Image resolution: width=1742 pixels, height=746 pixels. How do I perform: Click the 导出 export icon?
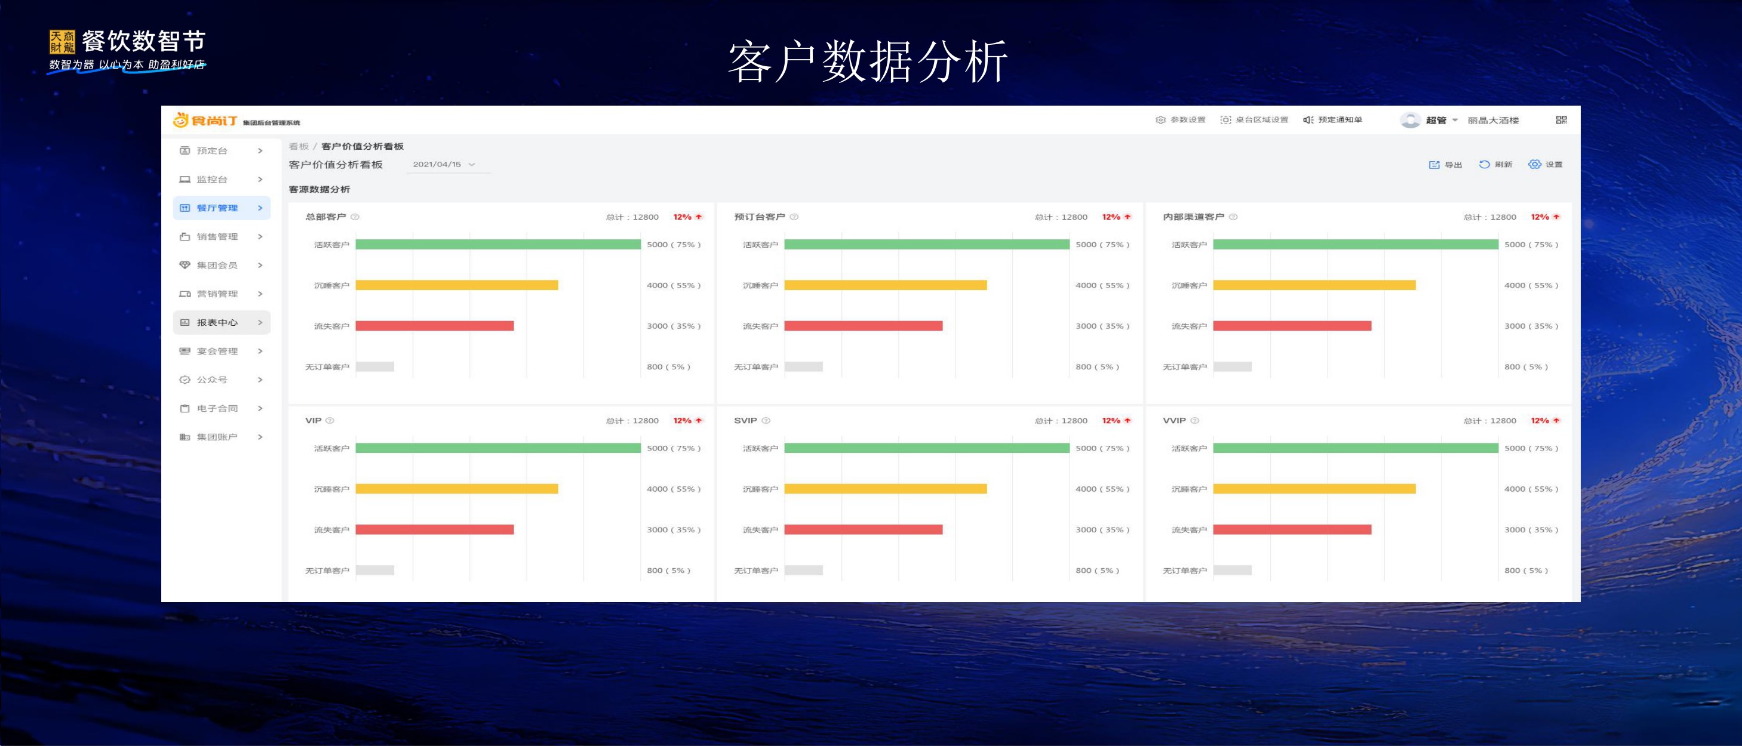point(1434,164)
